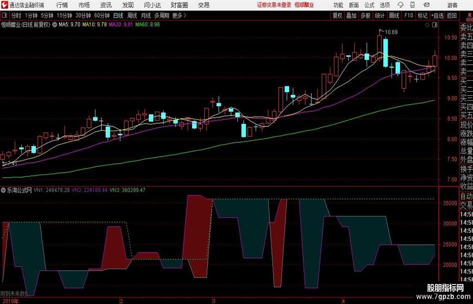Click the MA5: 9.70 indicator value
Viewport: 473px width, 304px height.
click(x=70, y=24)
